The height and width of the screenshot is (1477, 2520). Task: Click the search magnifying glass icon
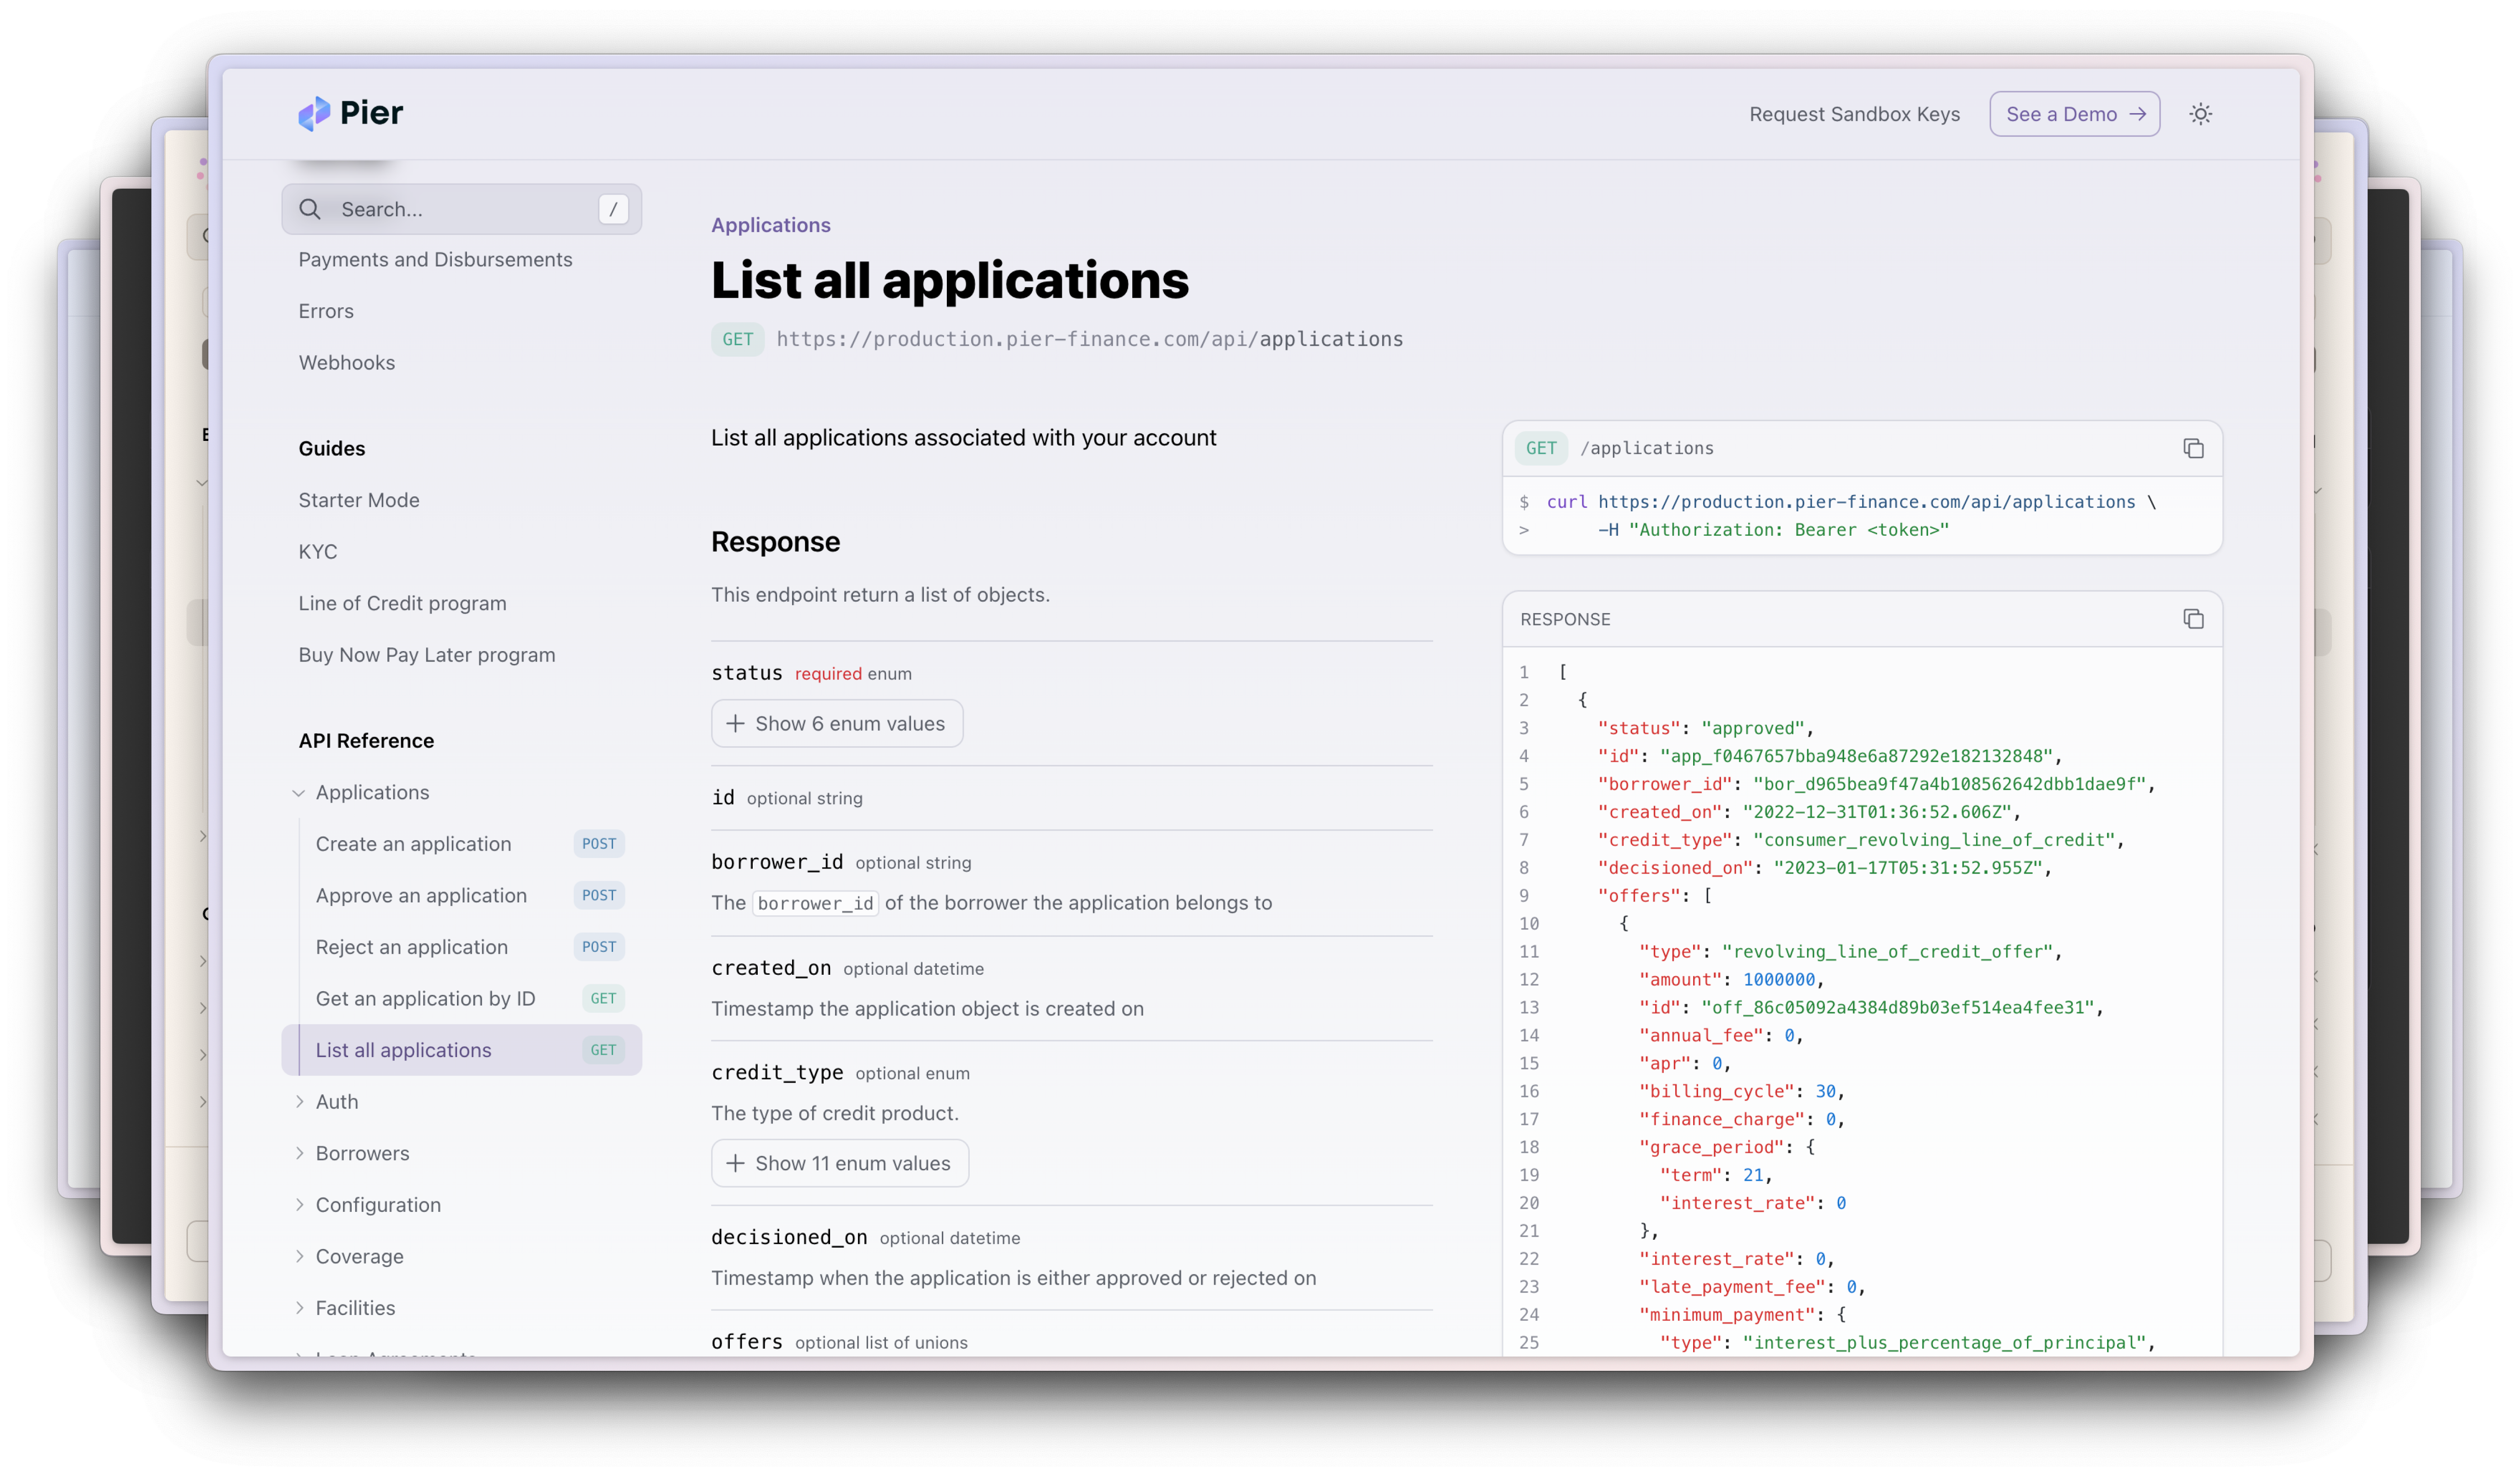311,209
